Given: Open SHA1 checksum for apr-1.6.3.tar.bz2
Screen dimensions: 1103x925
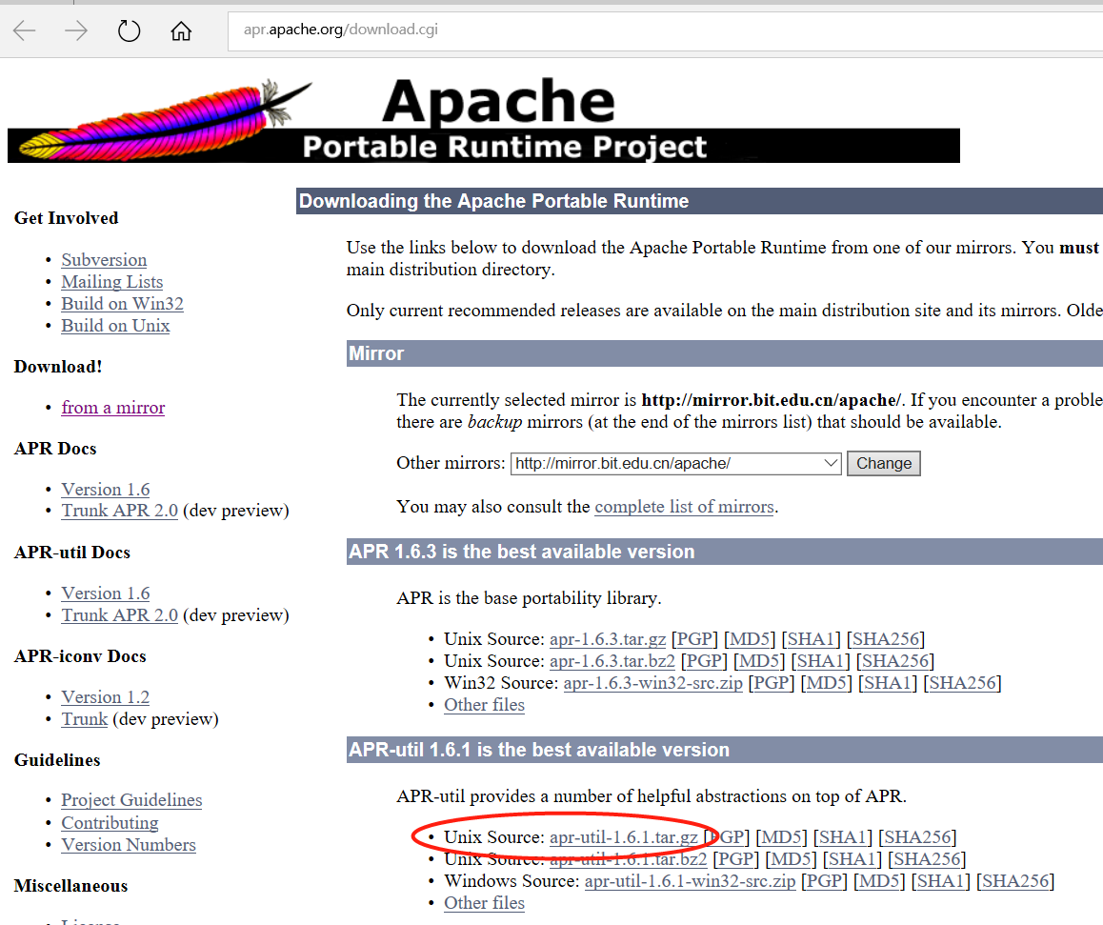Looking at the screenshot, I should pyautogui.click(x=820, y=660).
